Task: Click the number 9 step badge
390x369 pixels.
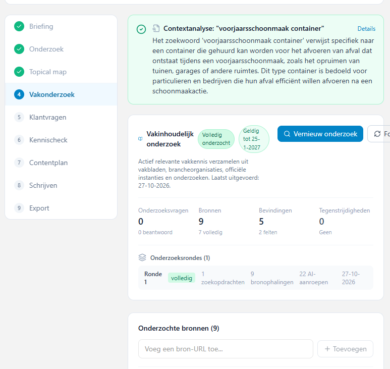Action: [x=19, y=208]
